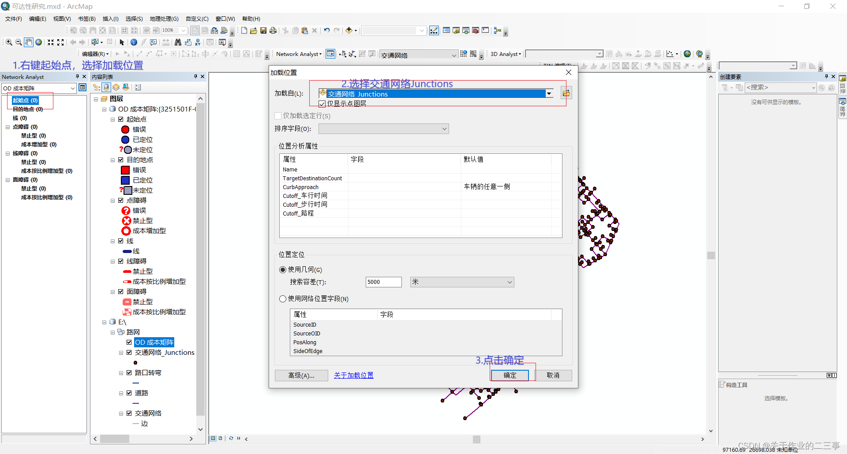Launch ModelBuilder from the toolbar
The height and width of the screenshot is (454, 847).
click(498, 30)
